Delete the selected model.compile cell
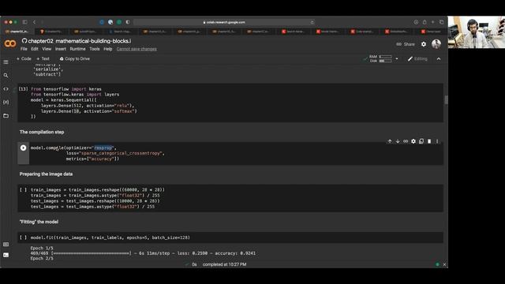 pyautogui.click(x=429, y=141)
